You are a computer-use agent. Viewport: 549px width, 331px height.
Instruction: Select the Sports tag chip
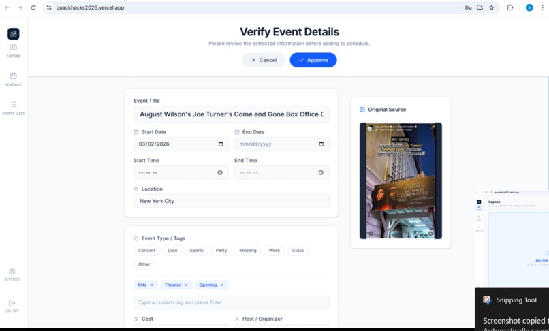pyautogui.click(x=196, y=251)
